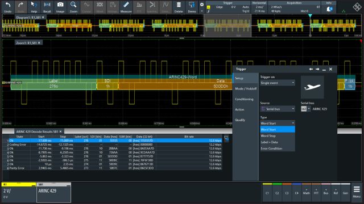Viewport: 364px width, 204px height.
Task: Click the network status icon near logo
Action: [344, 11]
